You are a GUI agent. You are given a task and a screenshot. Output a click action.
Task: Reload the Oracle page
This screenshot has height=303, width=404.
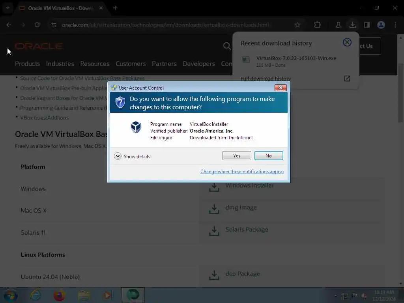[37, 25]
